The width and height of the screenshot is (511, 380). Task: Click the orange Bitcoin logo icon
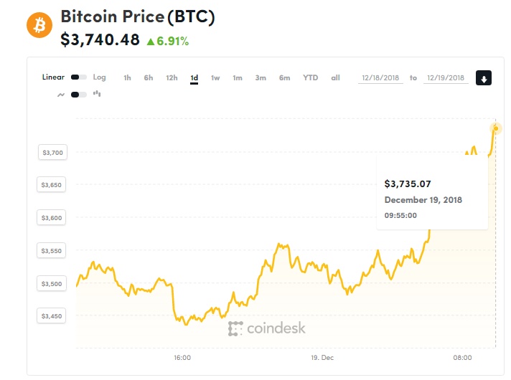pyautogui.click(x=39, y=25)
